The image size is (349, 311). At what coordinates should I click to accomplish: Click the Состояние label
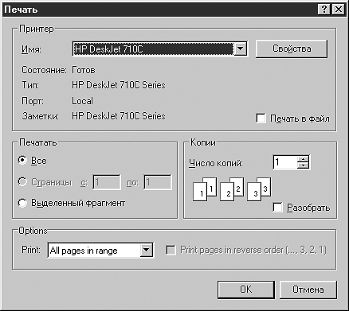coord(44,70)
